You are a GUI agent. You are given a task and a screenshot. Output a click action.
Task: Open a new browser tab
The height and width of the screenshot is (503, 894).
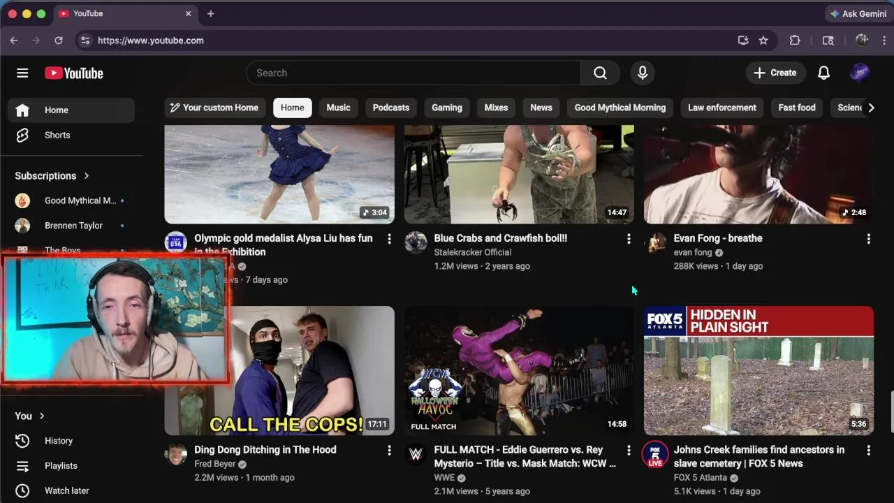point(210,13)
